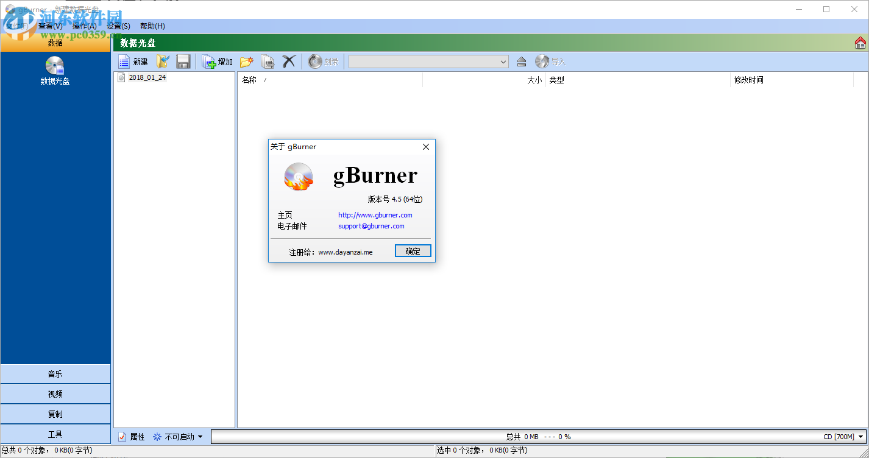
Task: Close the 关于 gBurner dialog
Action: [426, 147]
